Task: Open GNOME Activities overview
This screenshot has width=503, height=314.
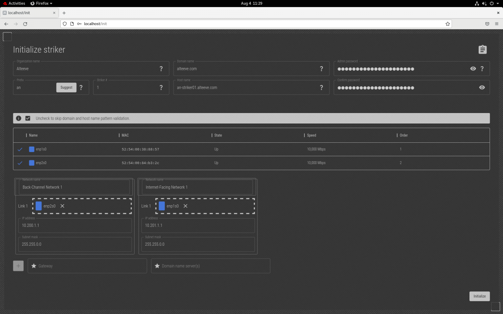Action: pos(14,3)
